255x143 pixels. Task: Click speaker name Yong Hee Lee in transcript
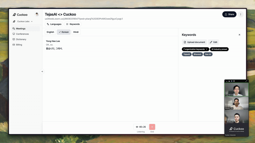(53, 41)
